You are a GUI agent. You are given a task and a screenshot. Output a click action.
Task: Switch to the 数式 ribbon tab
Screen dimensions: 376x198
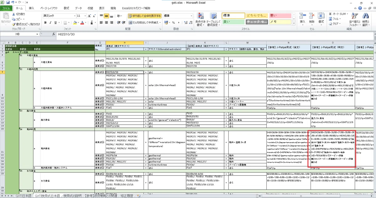point(66,8)
